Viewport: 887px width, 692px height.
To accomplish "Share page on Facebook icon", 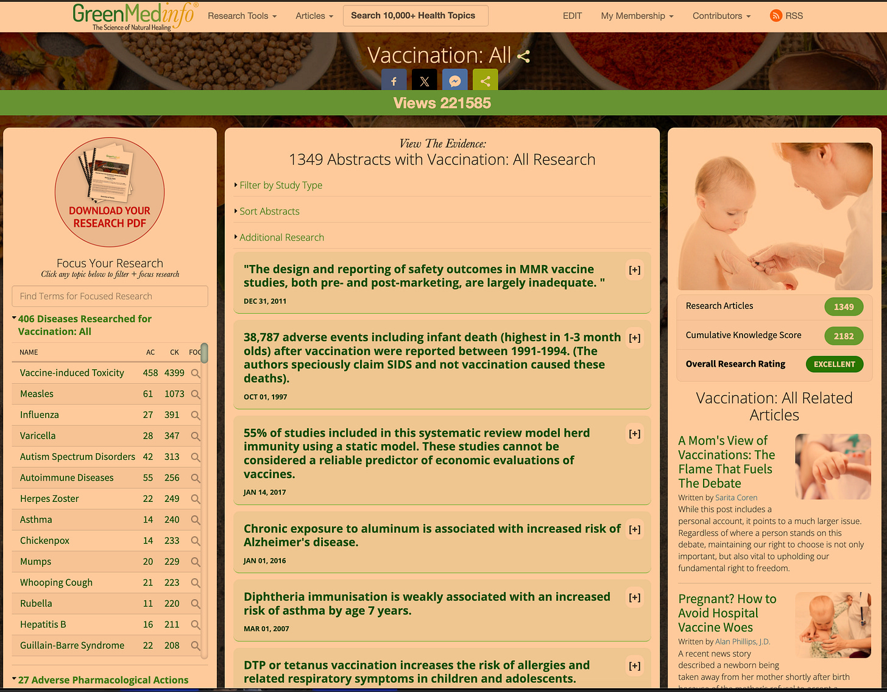I will coord(394,80).
